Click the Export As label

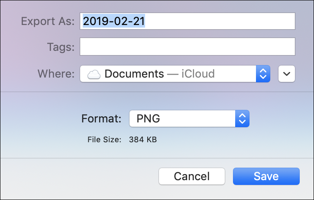pos(48,21)
